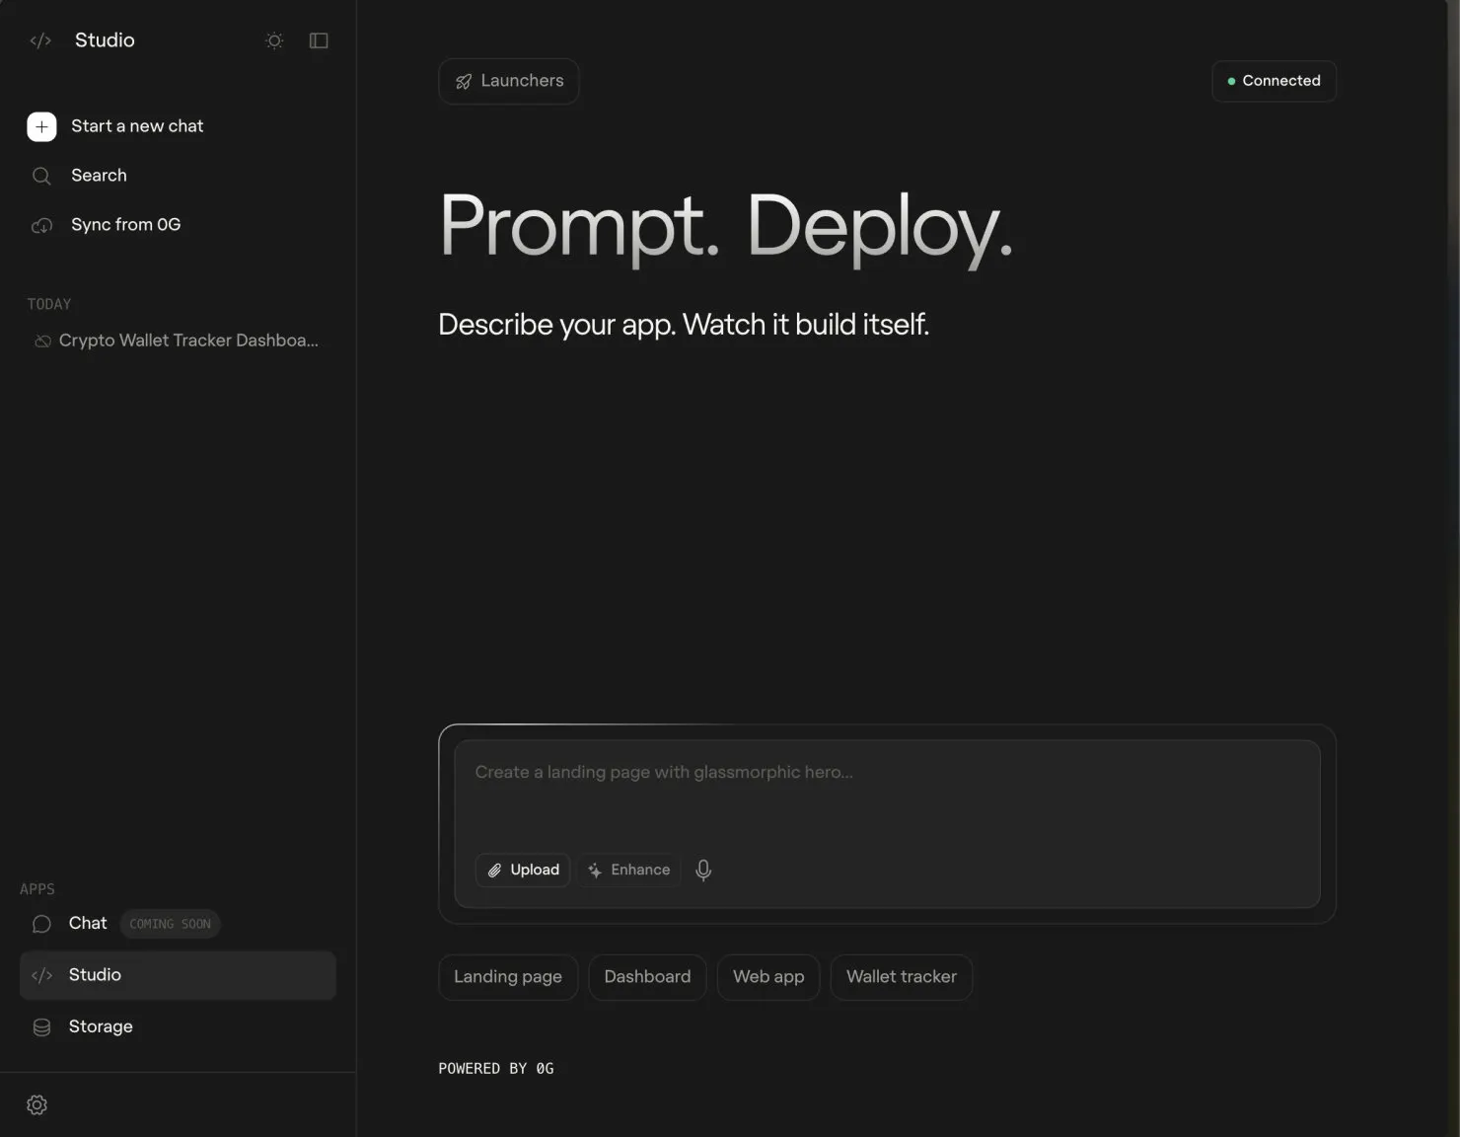Choose the Web app suggestion chip
This screenshot has height=1137, width=1460.
(768, 977)
